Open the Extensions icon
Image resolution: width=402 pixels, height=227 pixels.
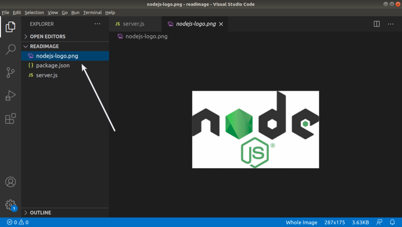11,118
